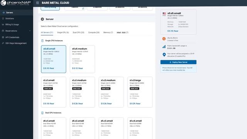Click the hourly price in summary panel

click(173, 31)
